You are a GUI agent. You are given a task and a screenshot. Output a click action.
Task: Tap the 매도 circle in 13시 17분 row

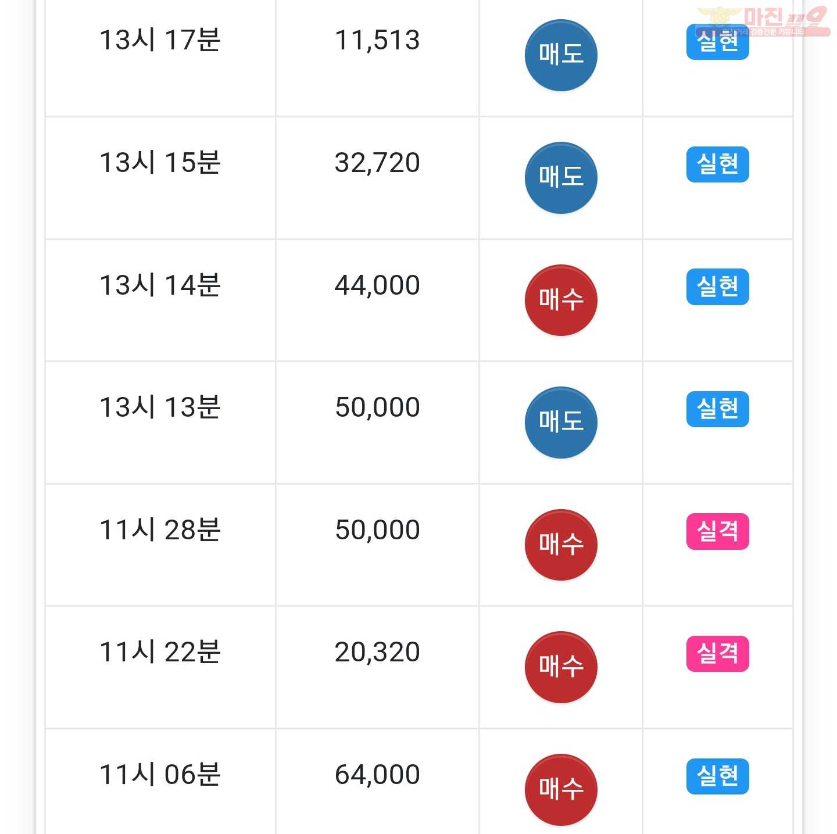coord(561,55)
